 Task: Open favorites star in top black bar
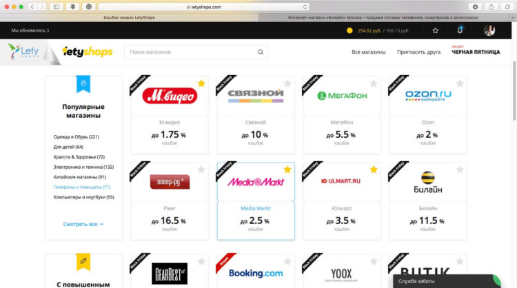coord(436,30)
